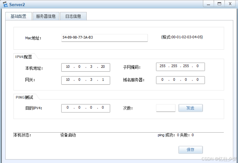Click the 域名服务器 field

pyautogui.click(x=180, y=80)
